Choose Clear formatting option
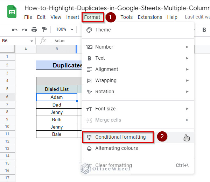Viewport: 210px width, 182px height. tap(113, 165)
